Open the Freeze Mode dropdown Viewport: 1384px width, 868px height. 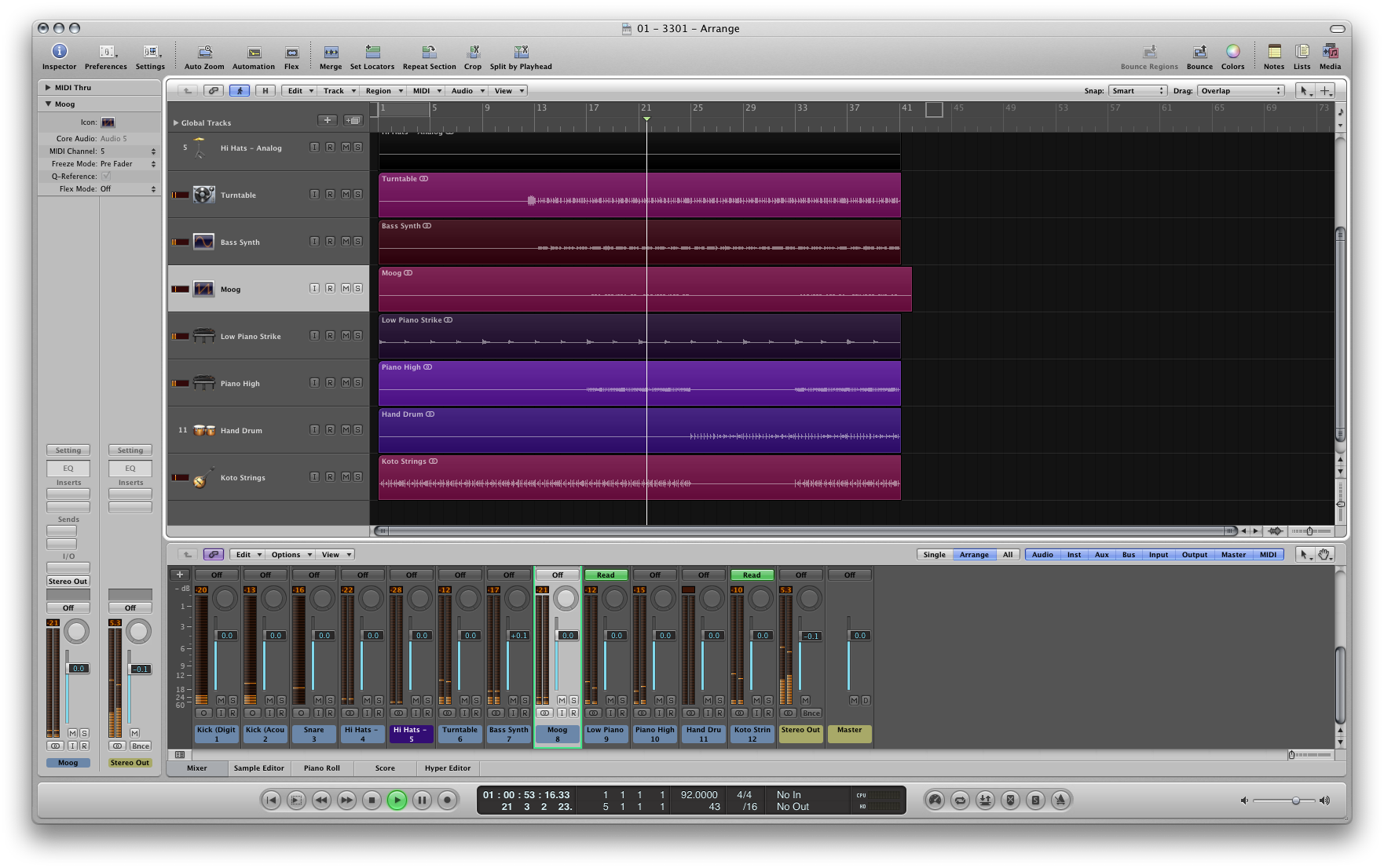pyautogui.click(x=128, y=164)
